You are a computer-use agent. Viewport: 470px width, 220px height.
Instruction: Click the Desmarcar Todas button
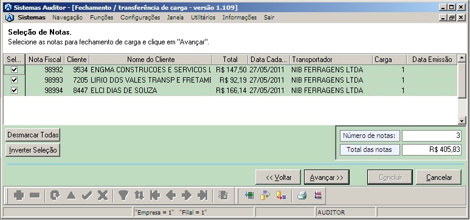(x=33, y=135)
